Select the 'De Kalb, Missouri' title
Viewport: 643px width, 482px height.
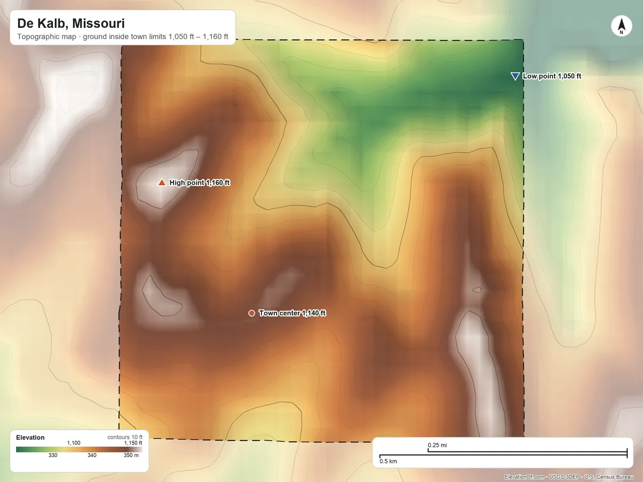coord(71,24)
